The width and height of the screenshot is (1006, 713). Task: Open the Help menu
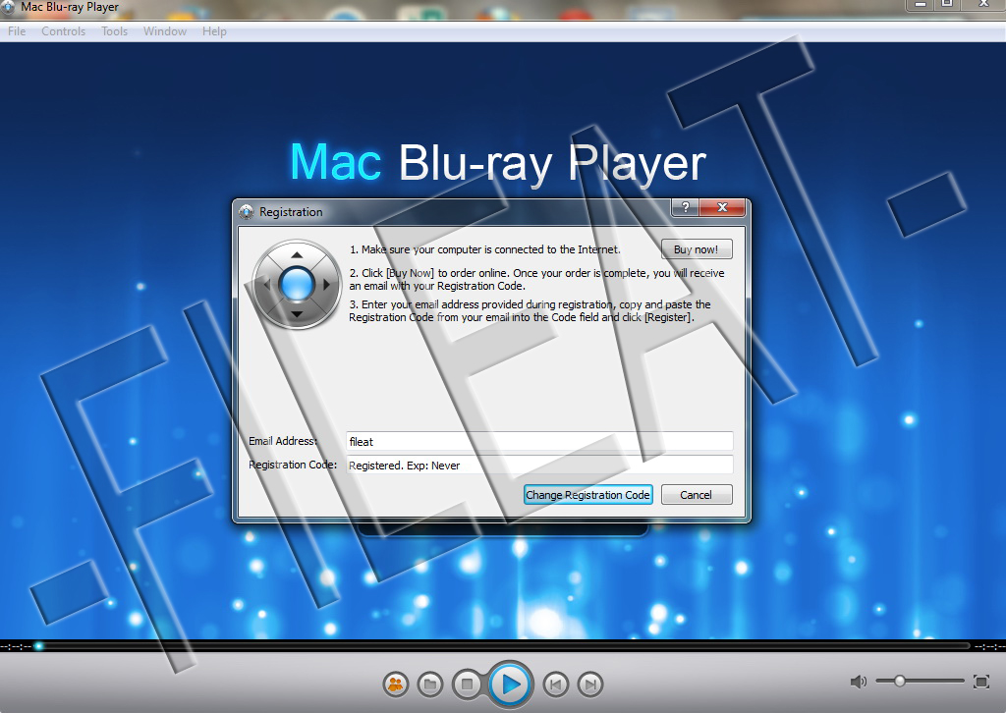(214, 30)
